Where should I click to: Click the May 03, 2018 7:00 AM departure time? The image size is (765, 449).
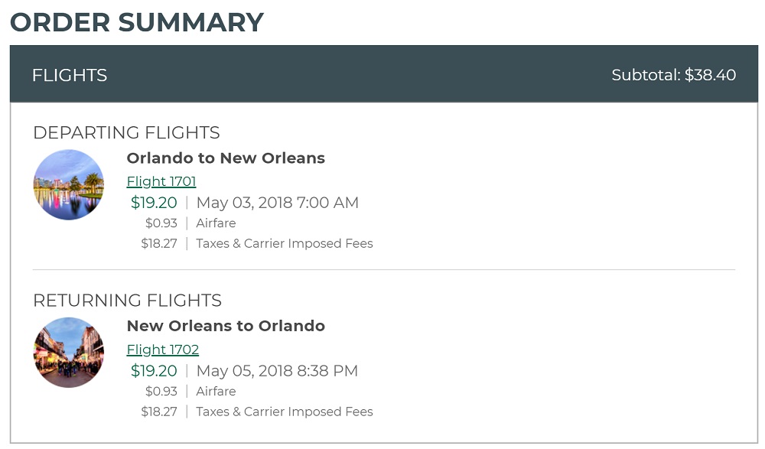(x=277, y=203)
